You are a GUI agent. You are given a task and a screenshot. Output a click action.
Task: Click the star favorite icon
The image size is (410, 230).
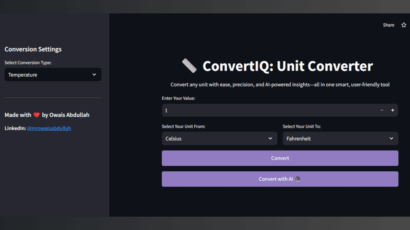point(404,25)
